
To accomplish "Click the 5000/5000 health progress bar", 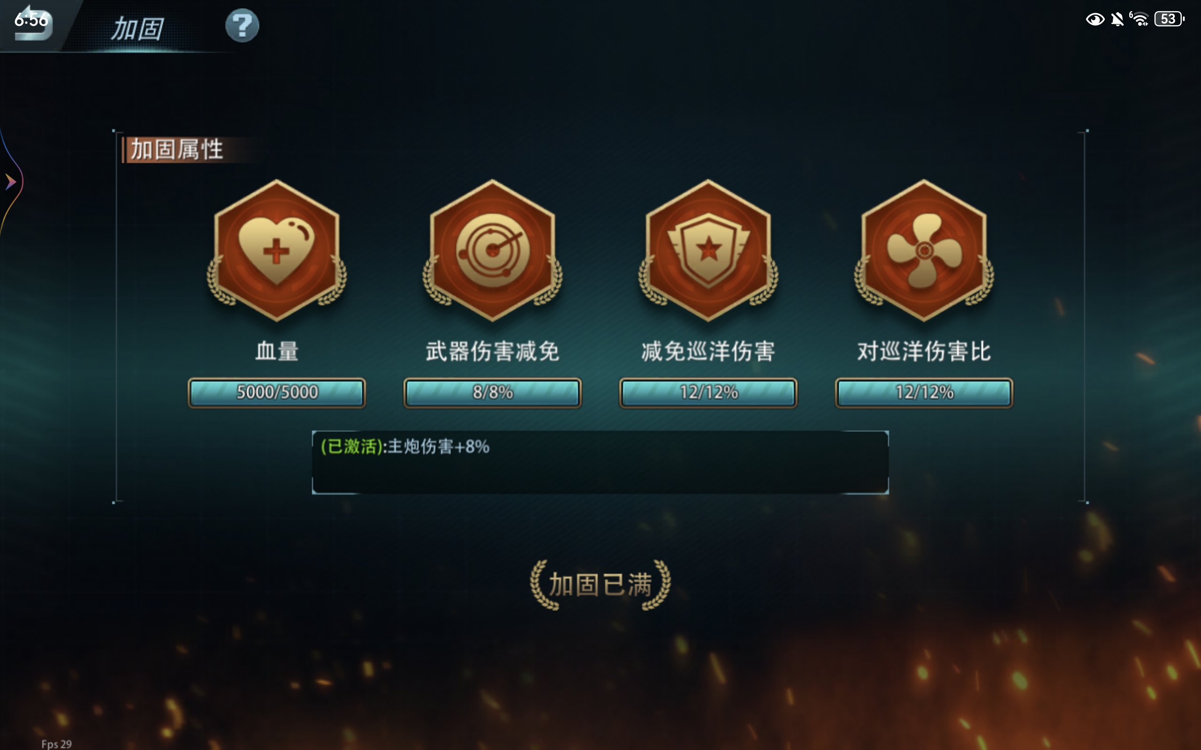I will coord(277,392).
